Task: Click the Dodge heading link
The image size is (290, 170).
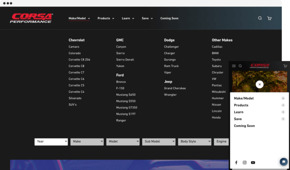Action: (x=169, y=40)
